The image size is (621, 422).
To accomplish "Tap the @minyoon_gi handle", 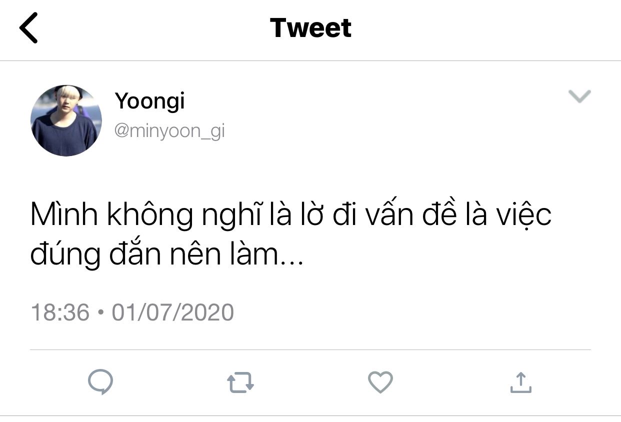I will [x=169, y=131].
